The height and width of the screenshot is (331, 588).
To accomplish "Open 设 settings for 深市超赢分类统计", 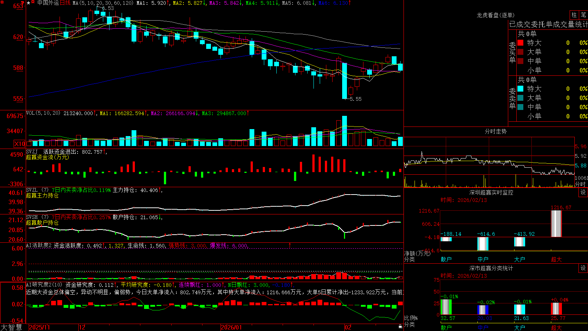I will (583, 268).
